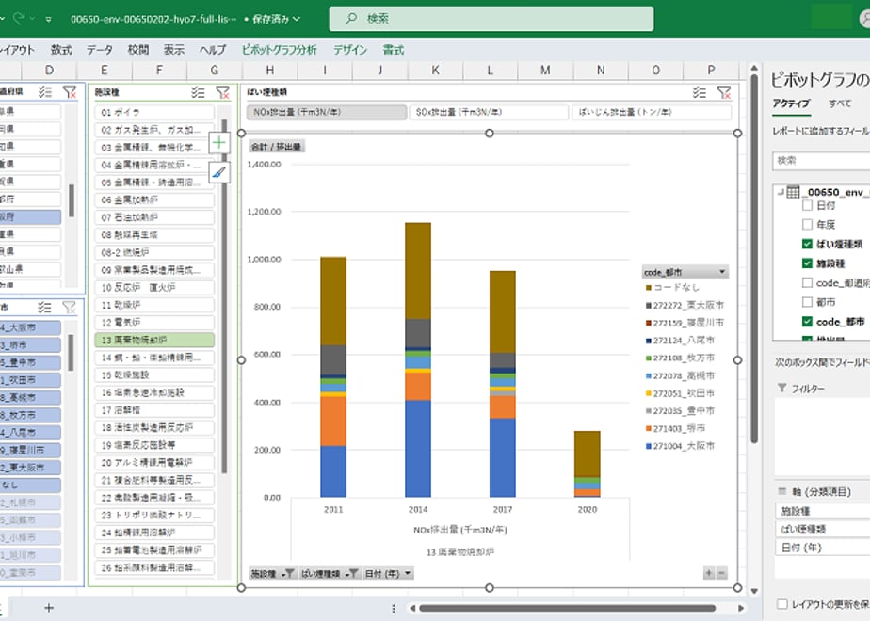Open 日付 (年) item in the axis area box

pyautogui.click(x=823, y=548)
